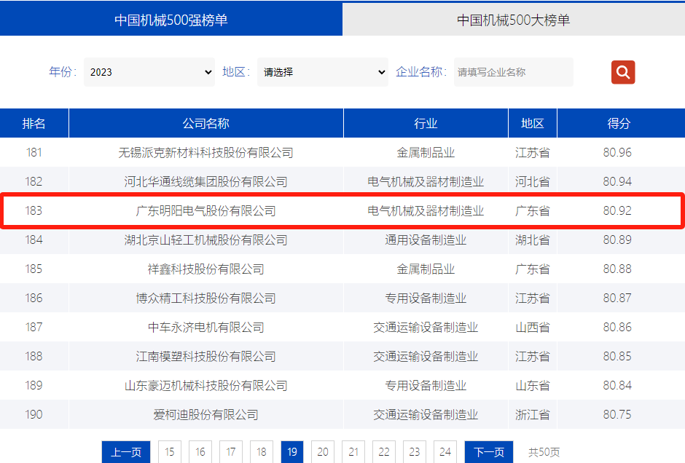The height and width of the screenshot is (463, 685).
Task: Select 爱柯迪股份有限公司 company name
Action: [x=205, y=414]
